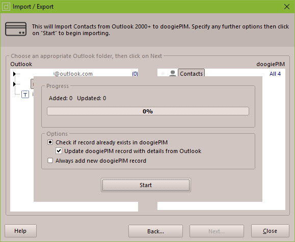Click the Close button at the bottom
The height and width of the screenshot is (242, 295).
pyautogui.click(x=270, y=231)
